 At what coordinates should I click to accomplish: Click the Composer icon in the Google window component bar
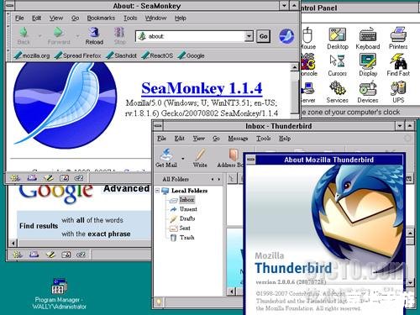click(x=50, y=255)
